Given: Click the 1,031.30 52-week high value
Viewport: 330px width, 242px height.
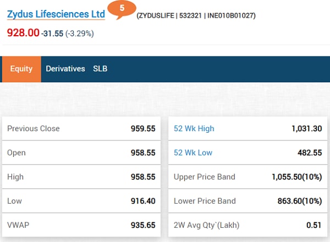Looking at the screenshot, I should coord(306,128).
